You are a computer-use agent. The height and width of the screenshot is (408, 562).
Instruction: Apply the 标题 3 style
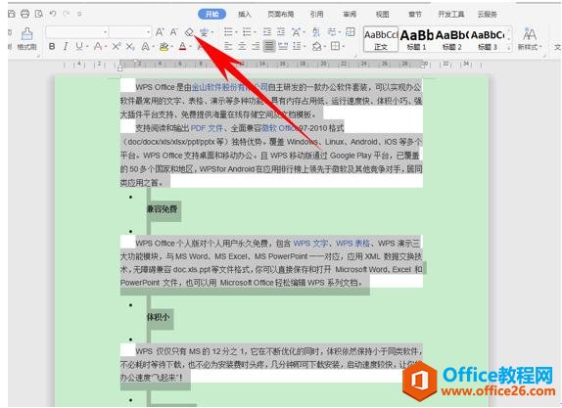[488, 39]
